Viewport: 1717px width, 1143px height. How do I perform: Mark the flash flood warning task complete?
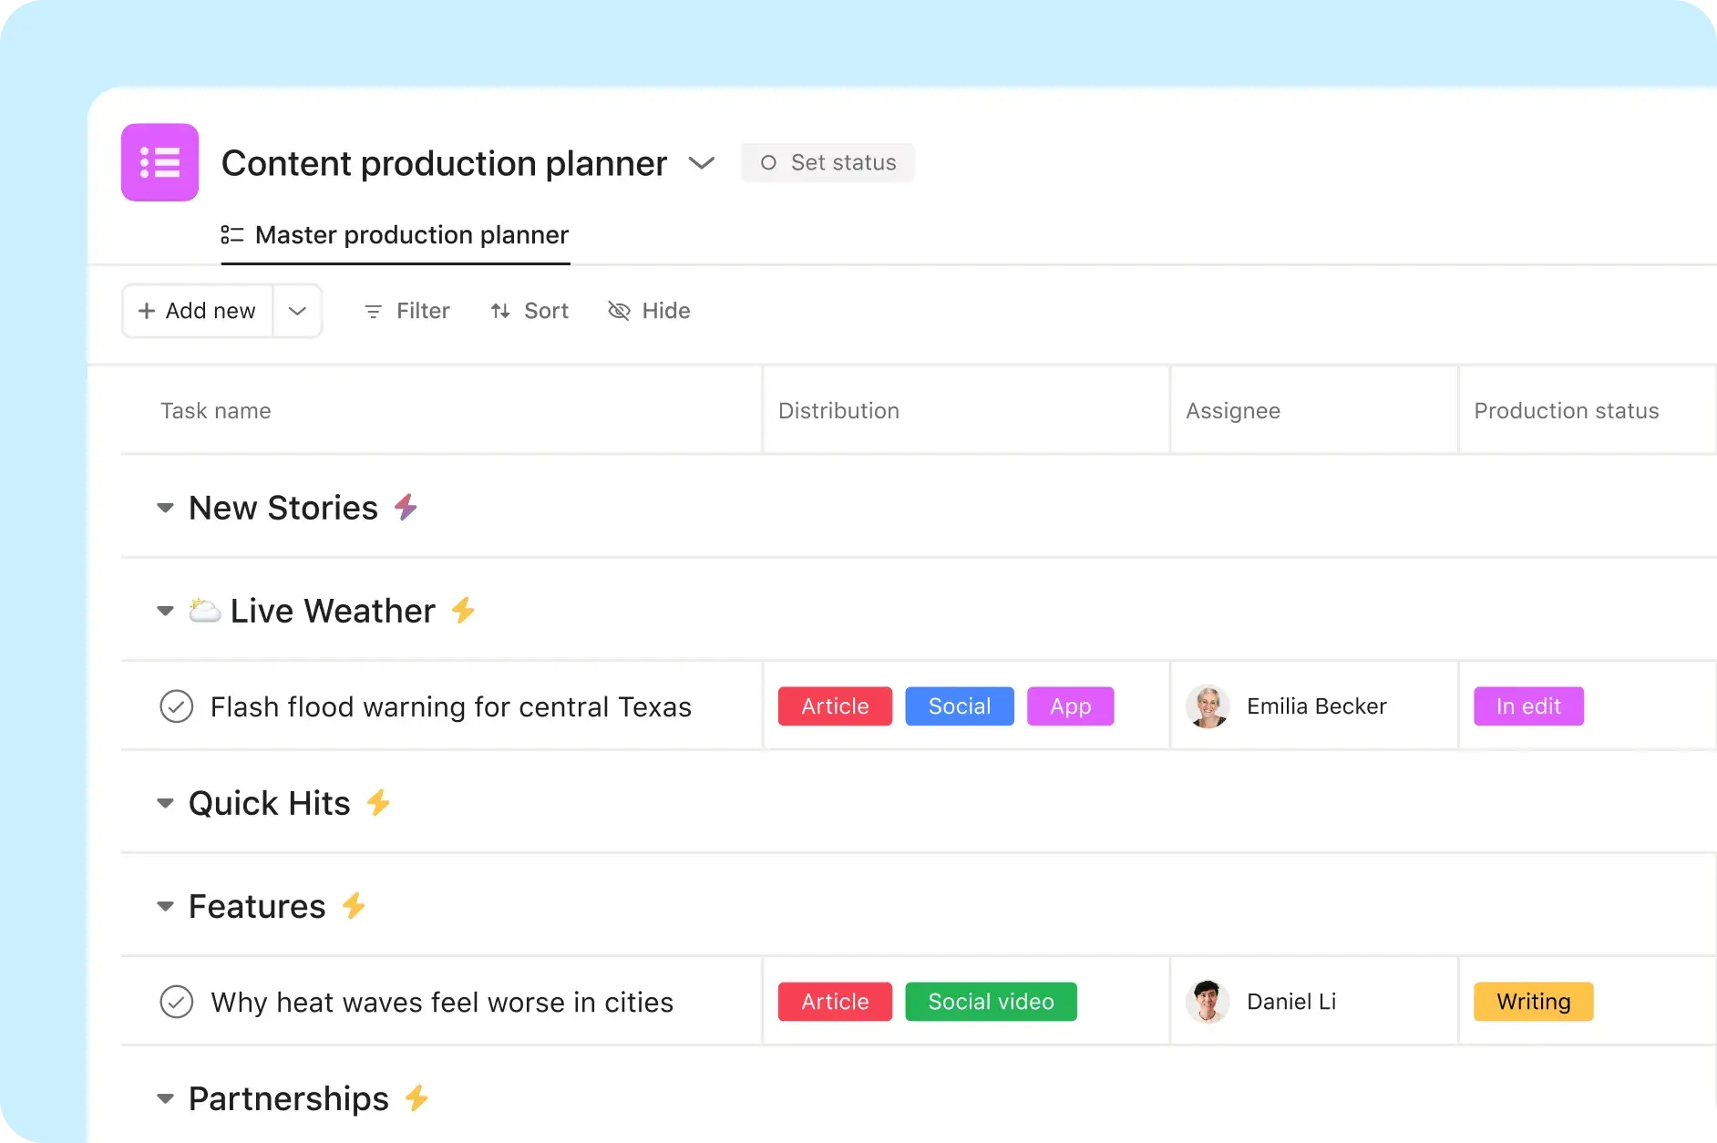tap(176, 705)
